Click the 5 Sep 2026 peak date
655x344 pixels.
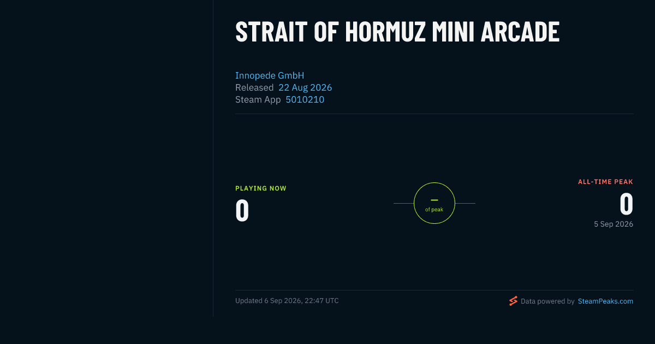pyautogui.click(x=614, y=224)
